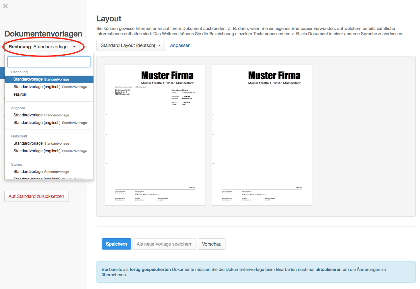The width and height of the screenshot is (420, 289).
Task: Click the template search input field
Action: tap(49, 62)
